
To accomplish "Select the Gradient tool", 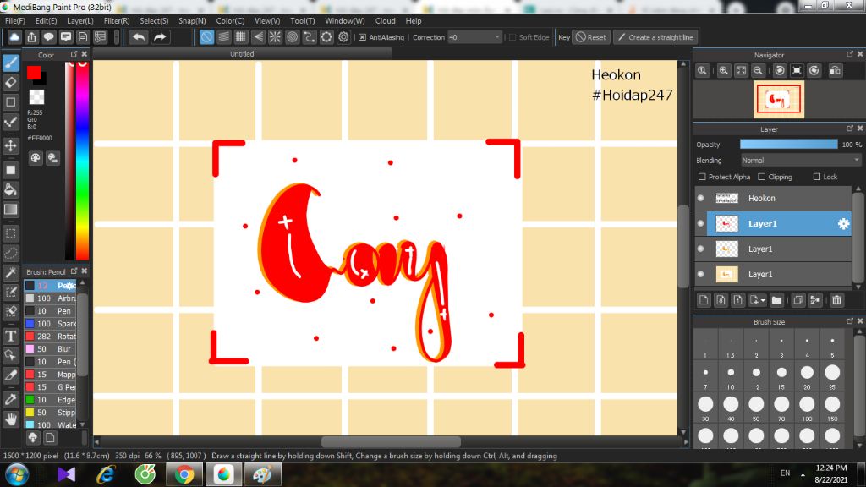I will click(x=11, y=210).
